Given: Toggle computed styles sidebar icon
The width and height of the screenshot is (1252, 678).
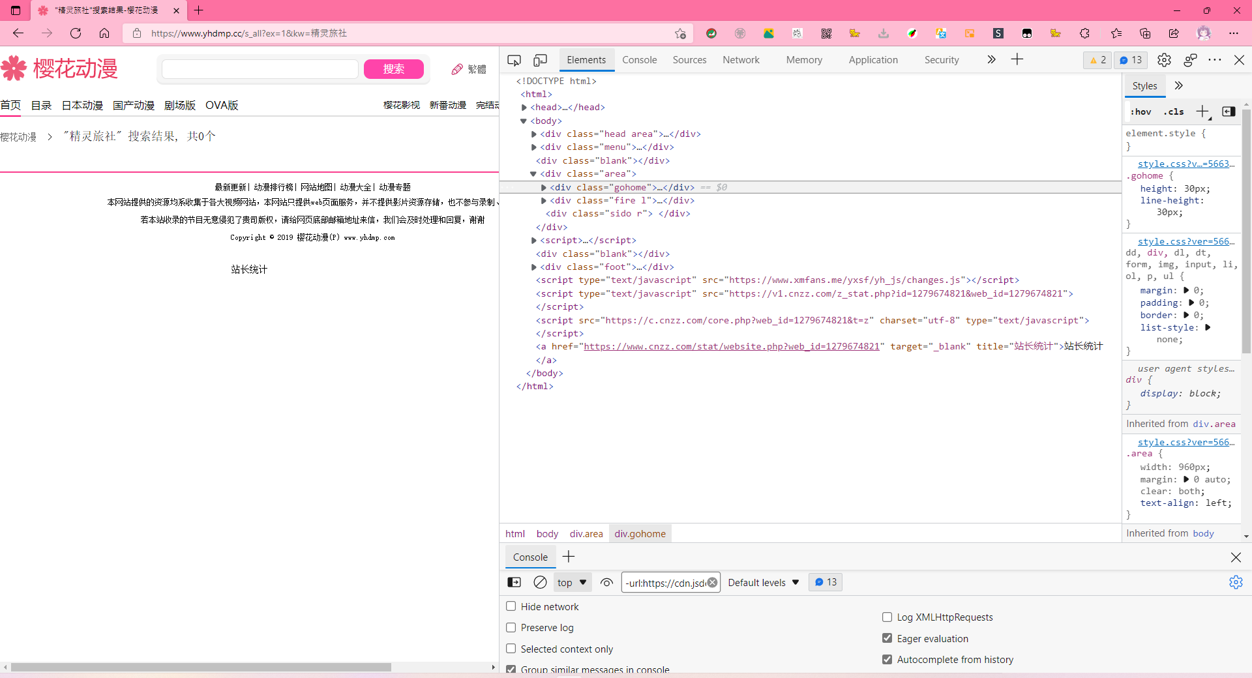Looking at the screenshot, I should [1229, 111].
